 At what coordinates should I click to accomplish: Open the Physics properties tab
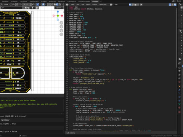click(180, 97)
